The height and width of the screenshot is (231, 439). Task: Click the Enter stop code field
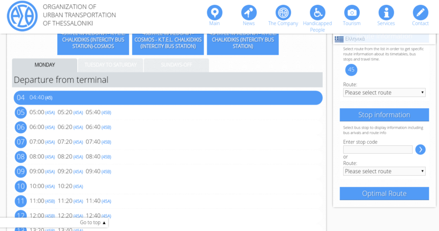click(x=377, y=150)
